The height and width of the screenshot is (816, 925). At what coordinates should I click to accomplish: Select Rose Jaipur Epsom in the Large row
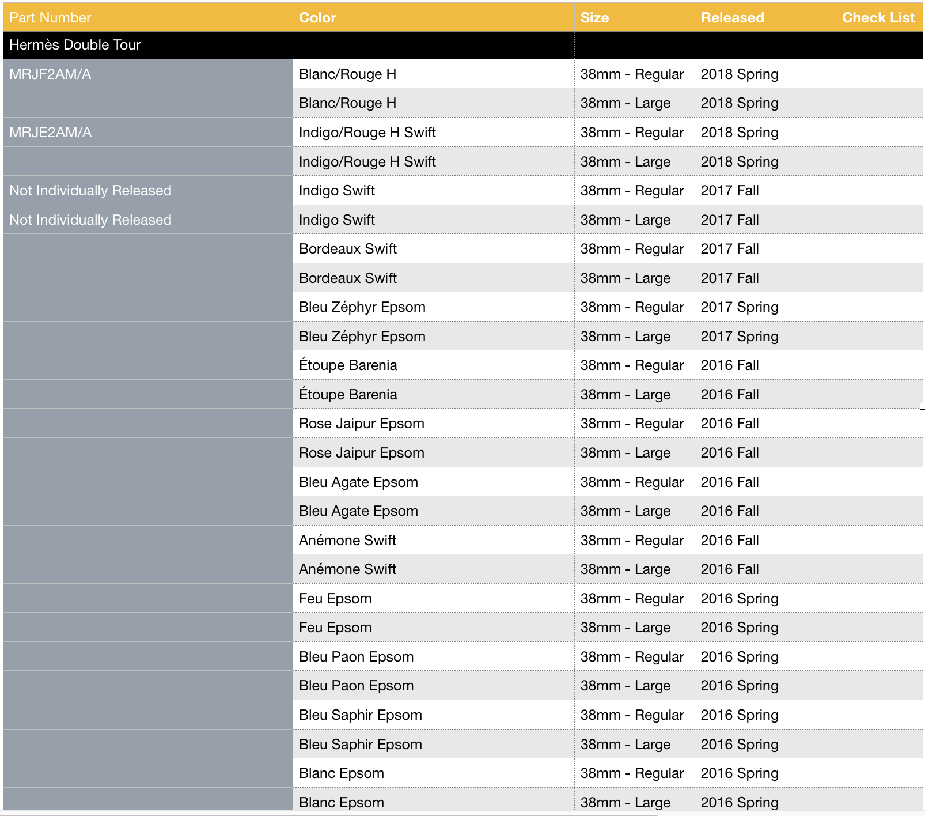(362, 453)
